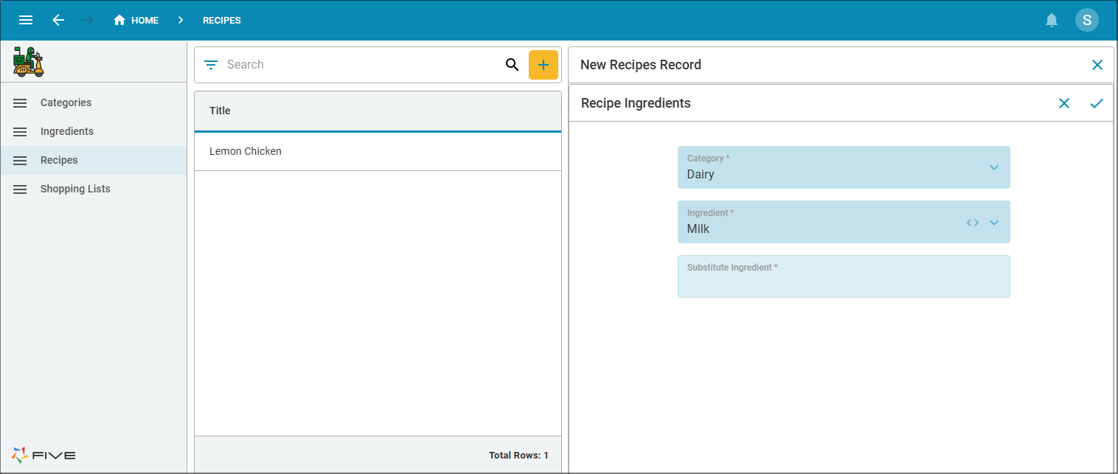Click the magnifier search icon

coord(512,65)
